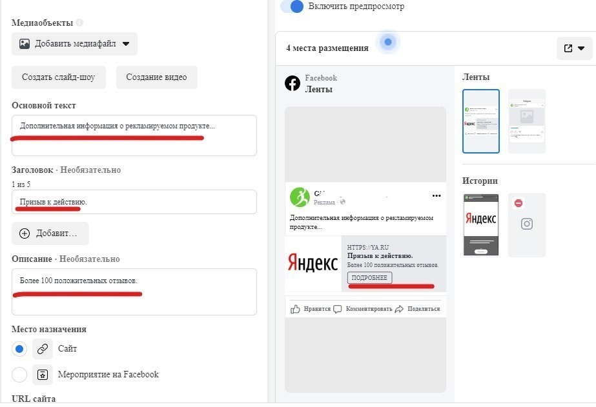Click the Яндекс logo image in ad preview

tap(313, 264)
